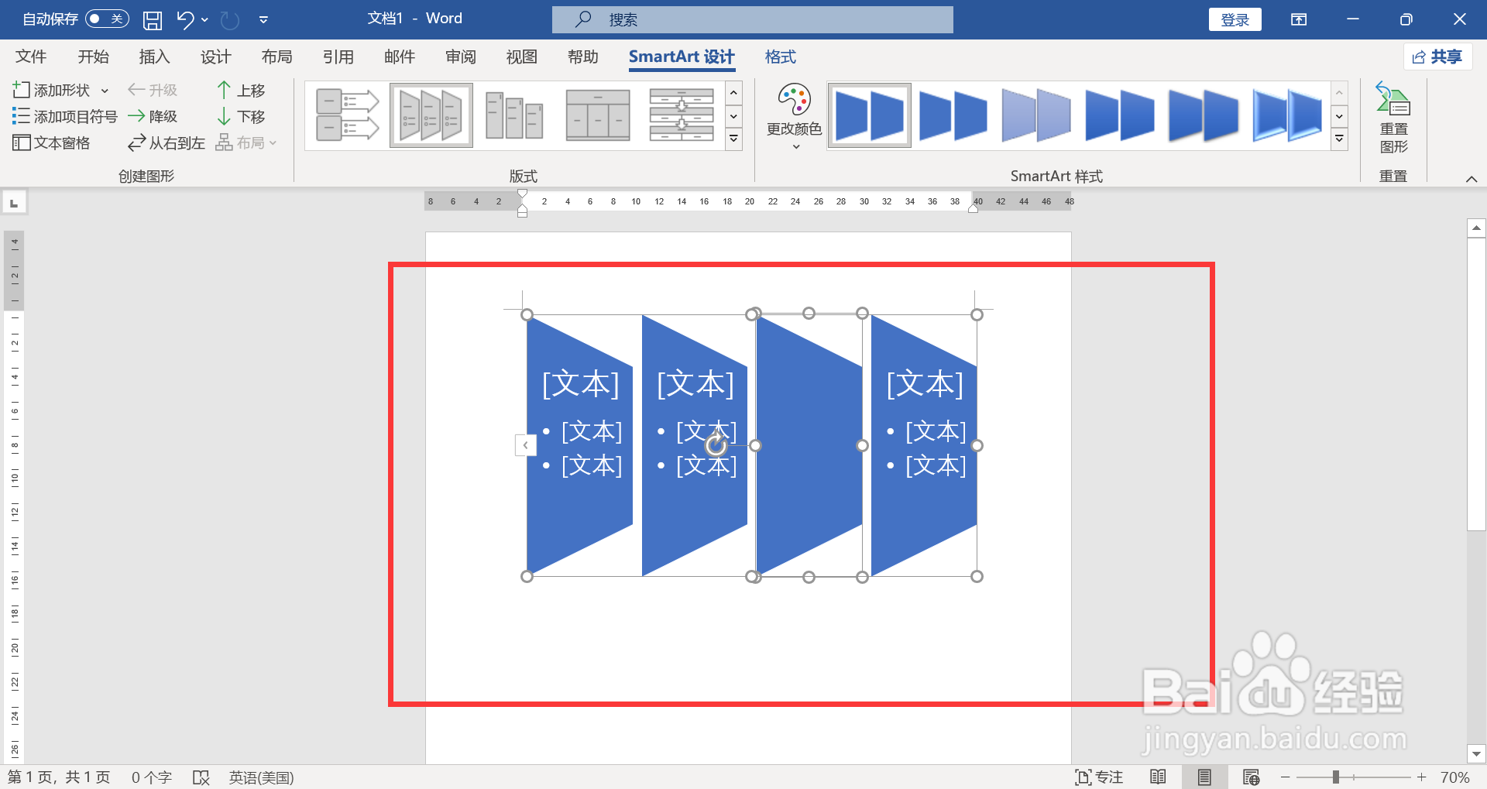Open the 帮助 tab
This screenshot has height=789, width=1487.
tap(583, 57)
